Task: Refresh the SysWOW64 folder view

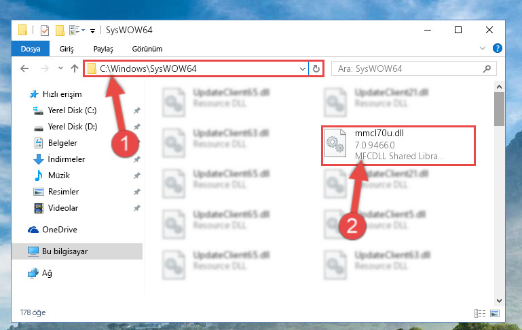Action: tap(316, 69)
